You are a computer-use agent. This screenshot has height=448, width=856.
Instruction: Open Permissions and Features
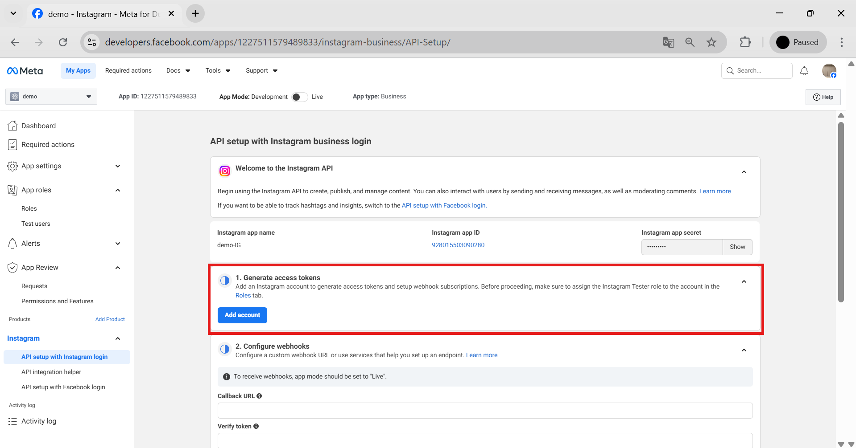58,301
